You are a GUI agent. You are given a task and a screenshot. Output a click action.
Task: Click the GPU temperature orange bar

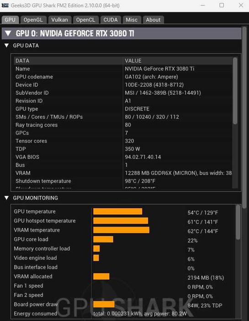click(118, 211)
